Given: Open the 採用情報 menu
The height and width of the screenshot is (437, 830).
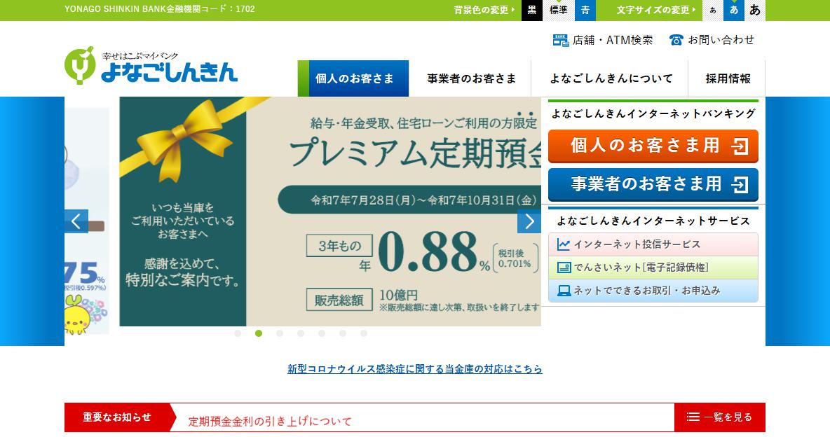Looking at the screenshot, I should click(x=727, y=78).
